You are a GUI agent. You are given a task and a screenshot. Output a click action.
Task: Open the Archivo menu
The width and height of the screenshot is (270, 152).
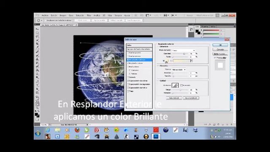(45, 15)
